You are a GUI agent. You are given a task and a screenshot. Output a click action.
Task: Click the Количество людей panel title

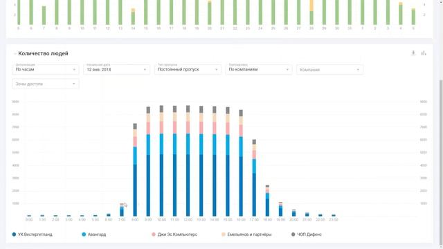(x=43, y=53)
